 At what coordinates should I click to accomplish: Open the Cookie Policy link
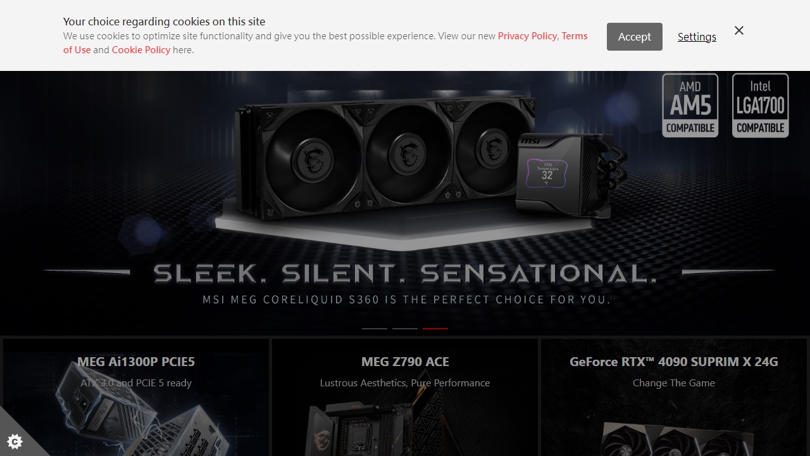(141, 50)
